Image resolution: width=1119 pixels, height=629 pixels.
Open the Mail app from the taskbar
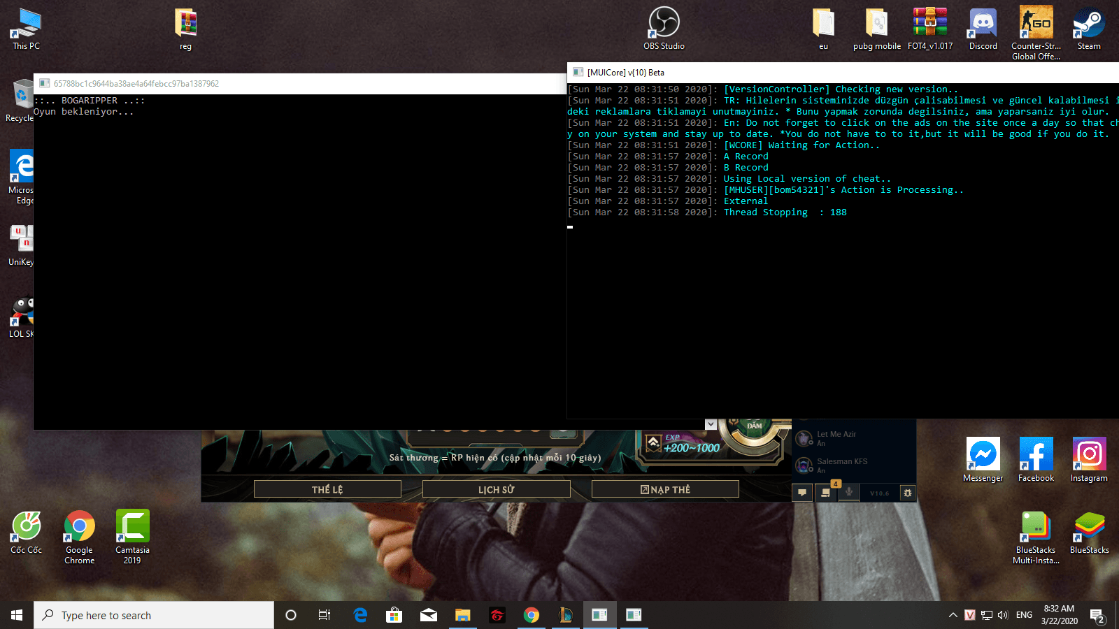click(428, 615)
